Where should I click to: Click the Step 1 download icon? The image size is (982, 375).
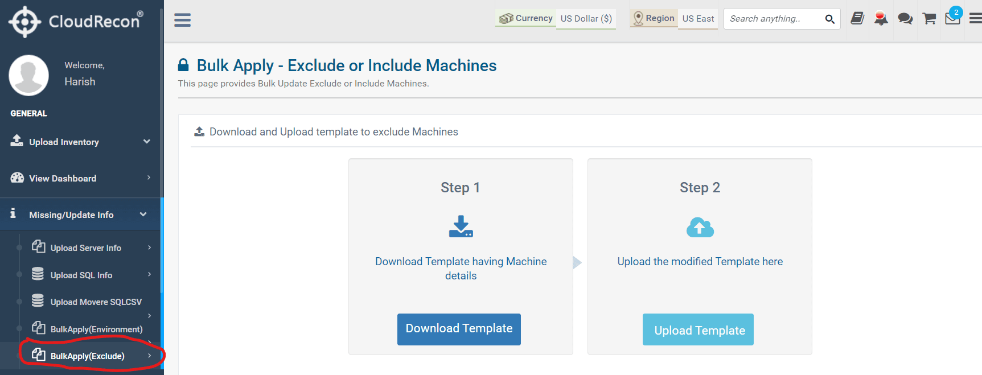461,226
